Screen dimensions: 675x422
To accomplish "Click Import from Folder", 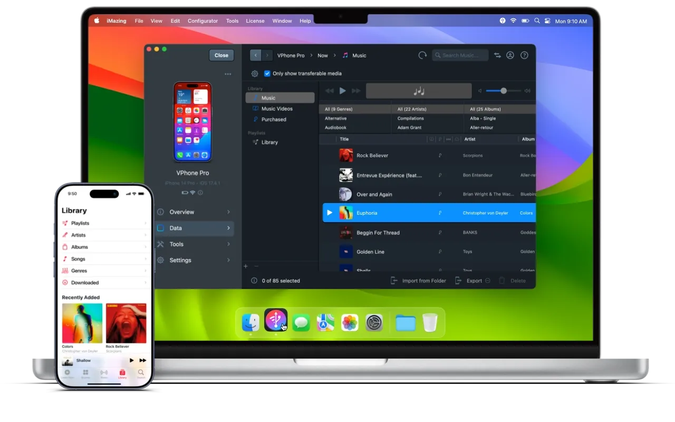I will [x=418, y=281].
